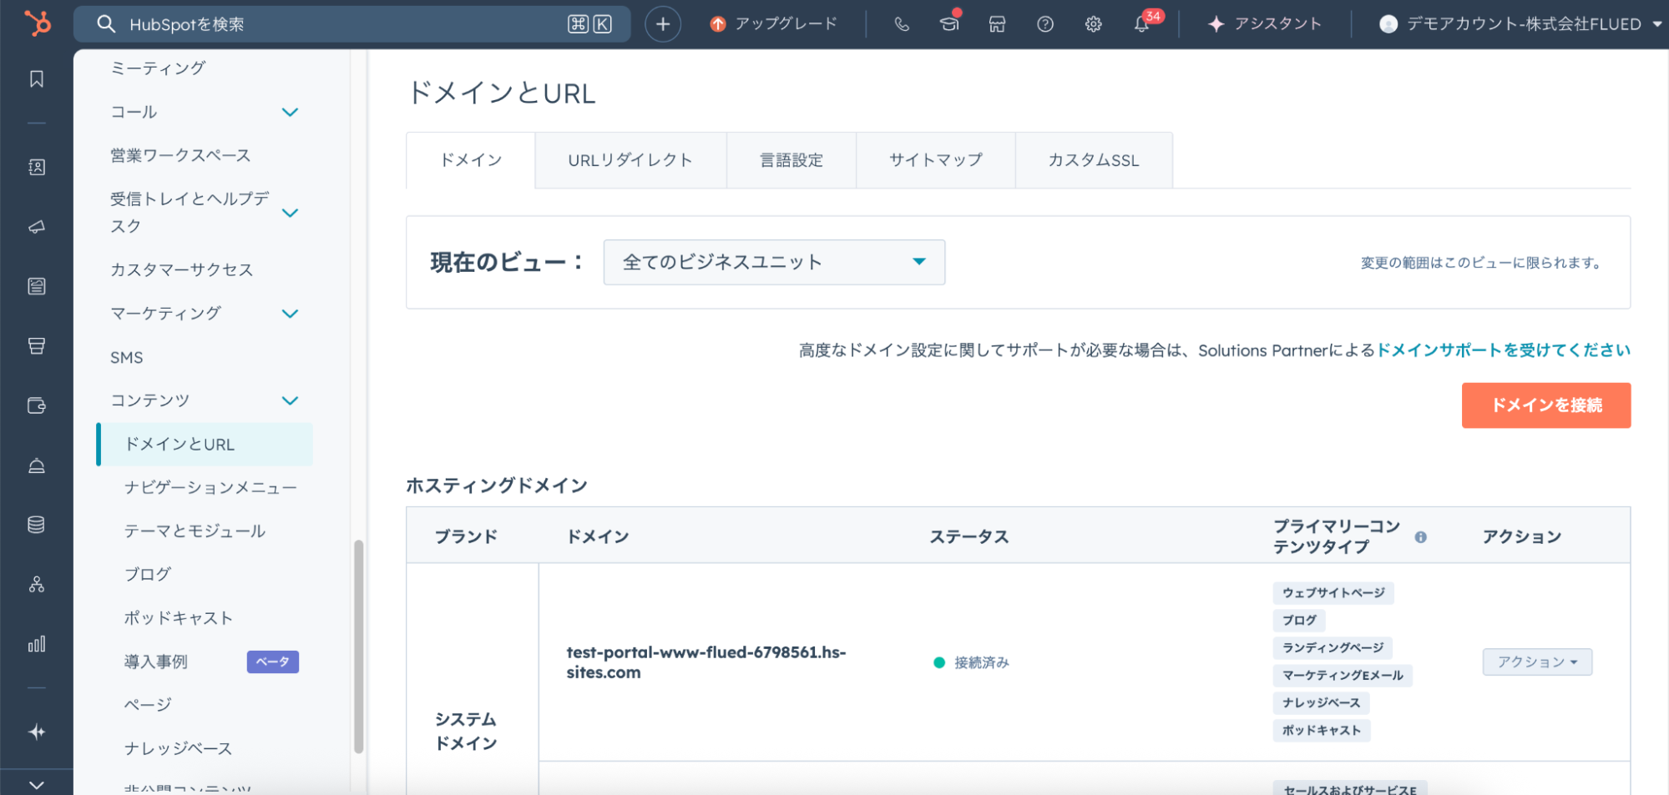Open reporting bar chart icon in rail
This screenshot has height=795, width=1669.
(37, 644)
